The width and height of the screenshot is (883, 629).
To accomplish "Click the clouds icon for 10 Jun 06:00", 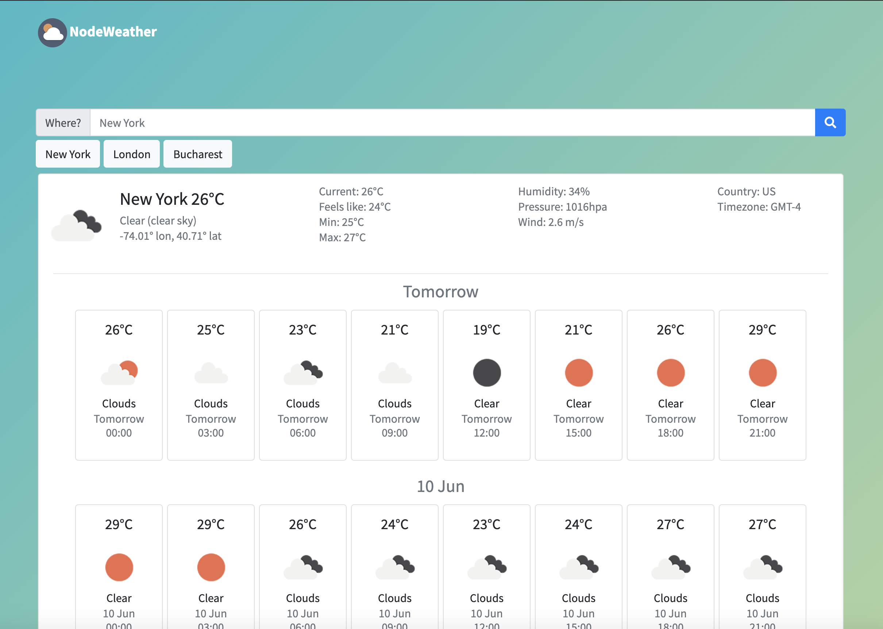I will coord(303,567).
